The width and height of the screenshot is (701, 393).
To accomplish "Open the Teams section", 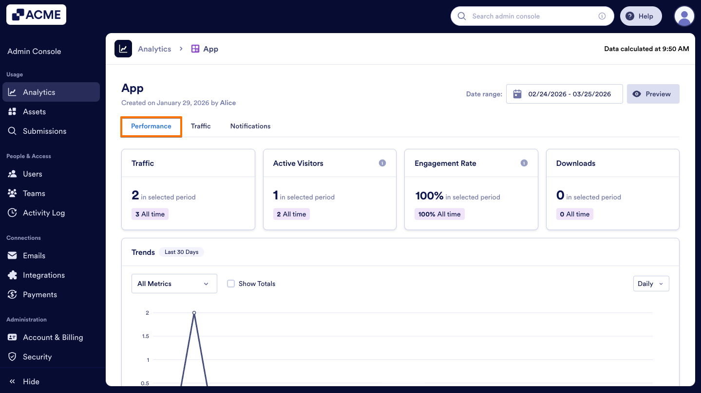I will (x=34, y=193).
